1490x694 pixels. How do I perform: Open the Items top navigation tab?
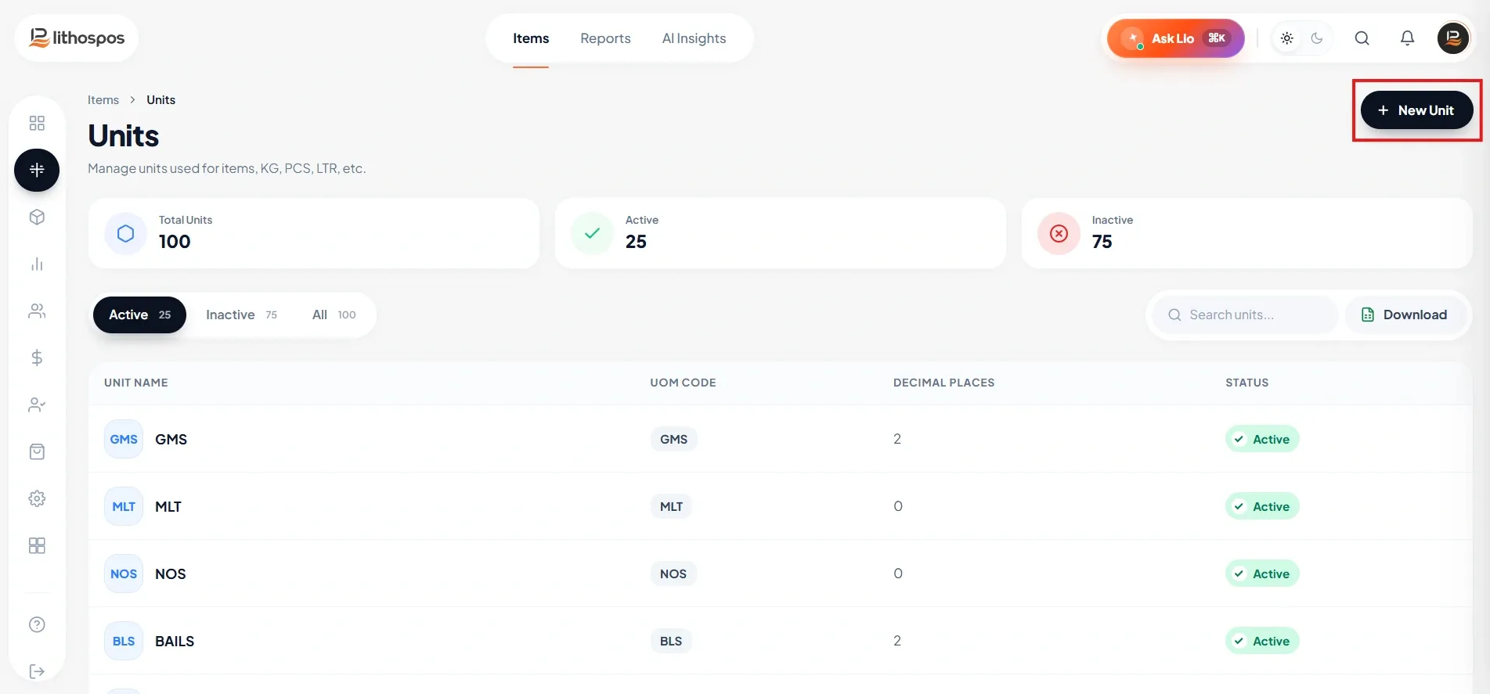click(531, 38)
